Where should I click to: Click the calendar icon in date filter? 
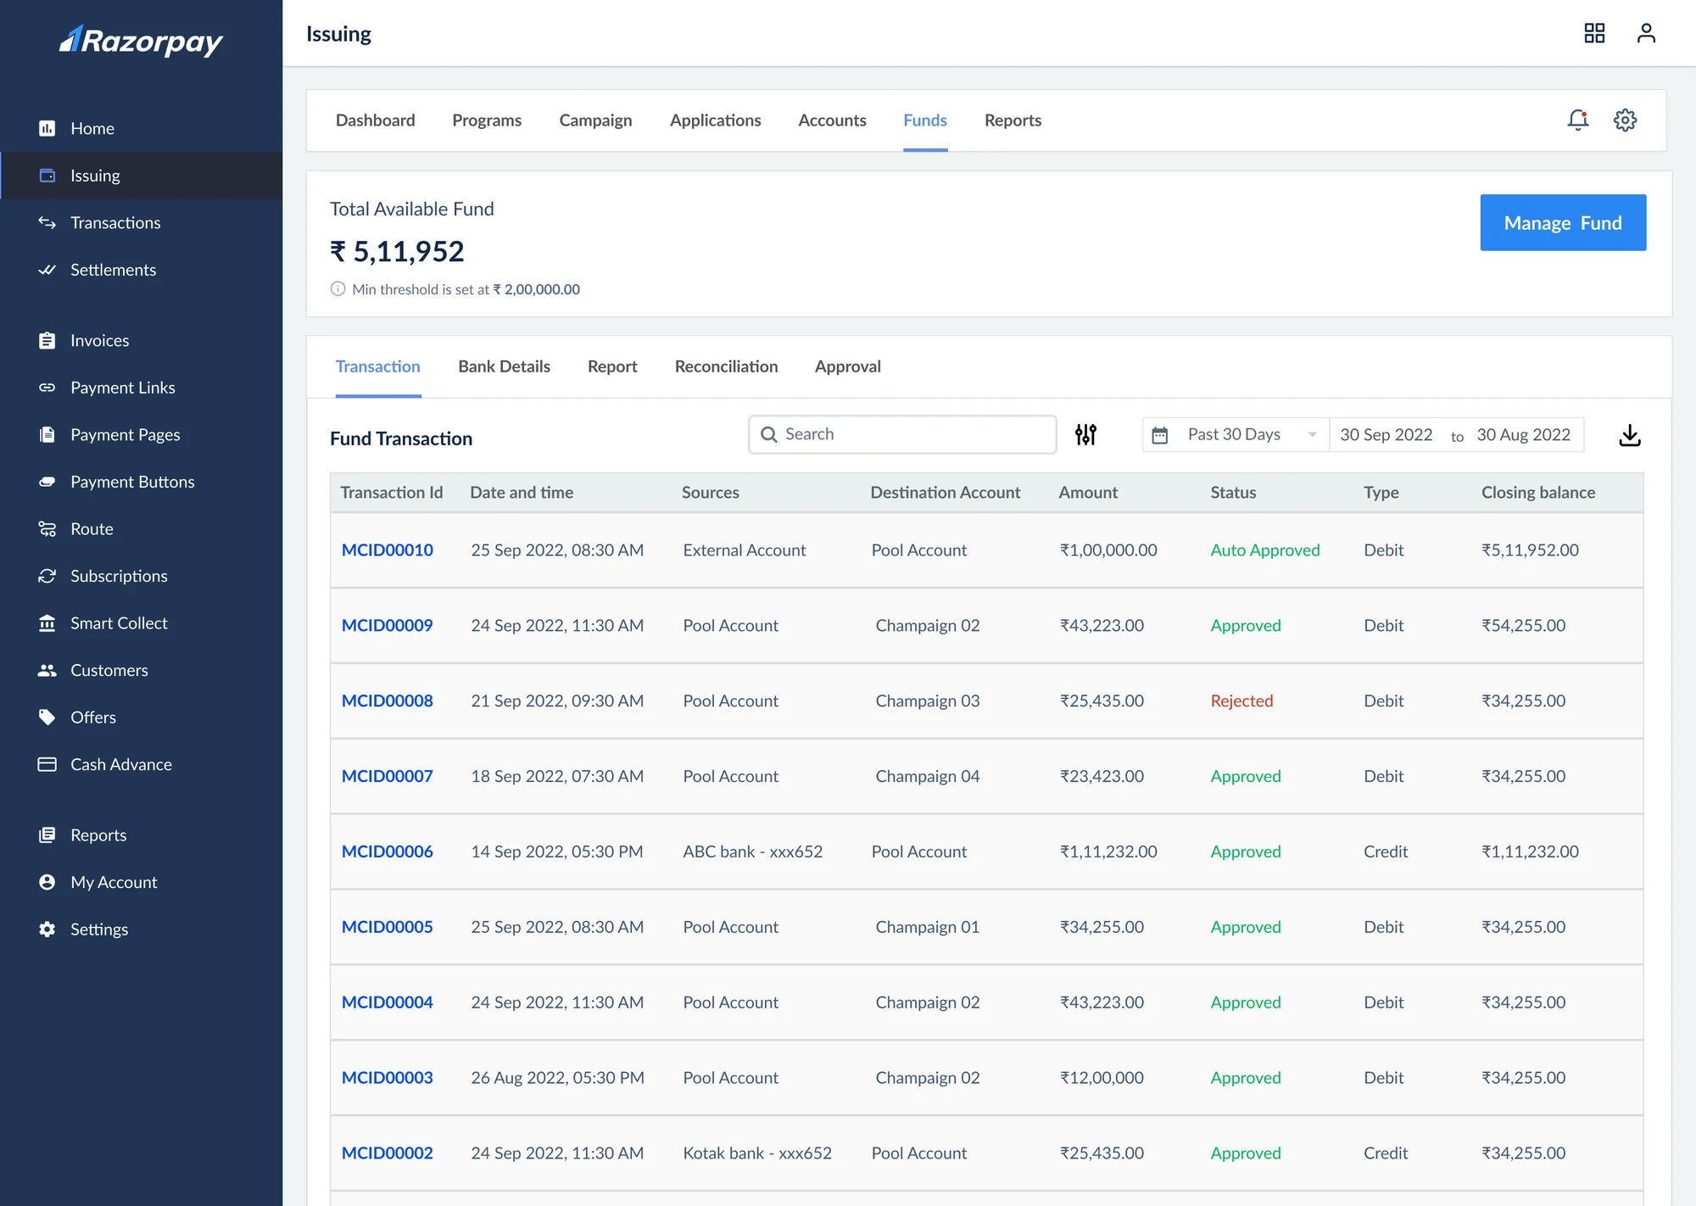pos(1160,435)
